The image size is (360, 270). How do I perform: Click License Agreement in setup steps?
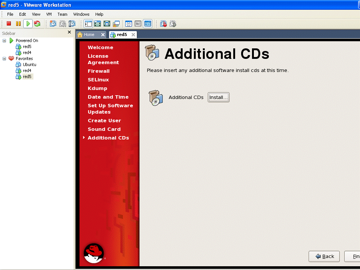[x=103, y=59]
